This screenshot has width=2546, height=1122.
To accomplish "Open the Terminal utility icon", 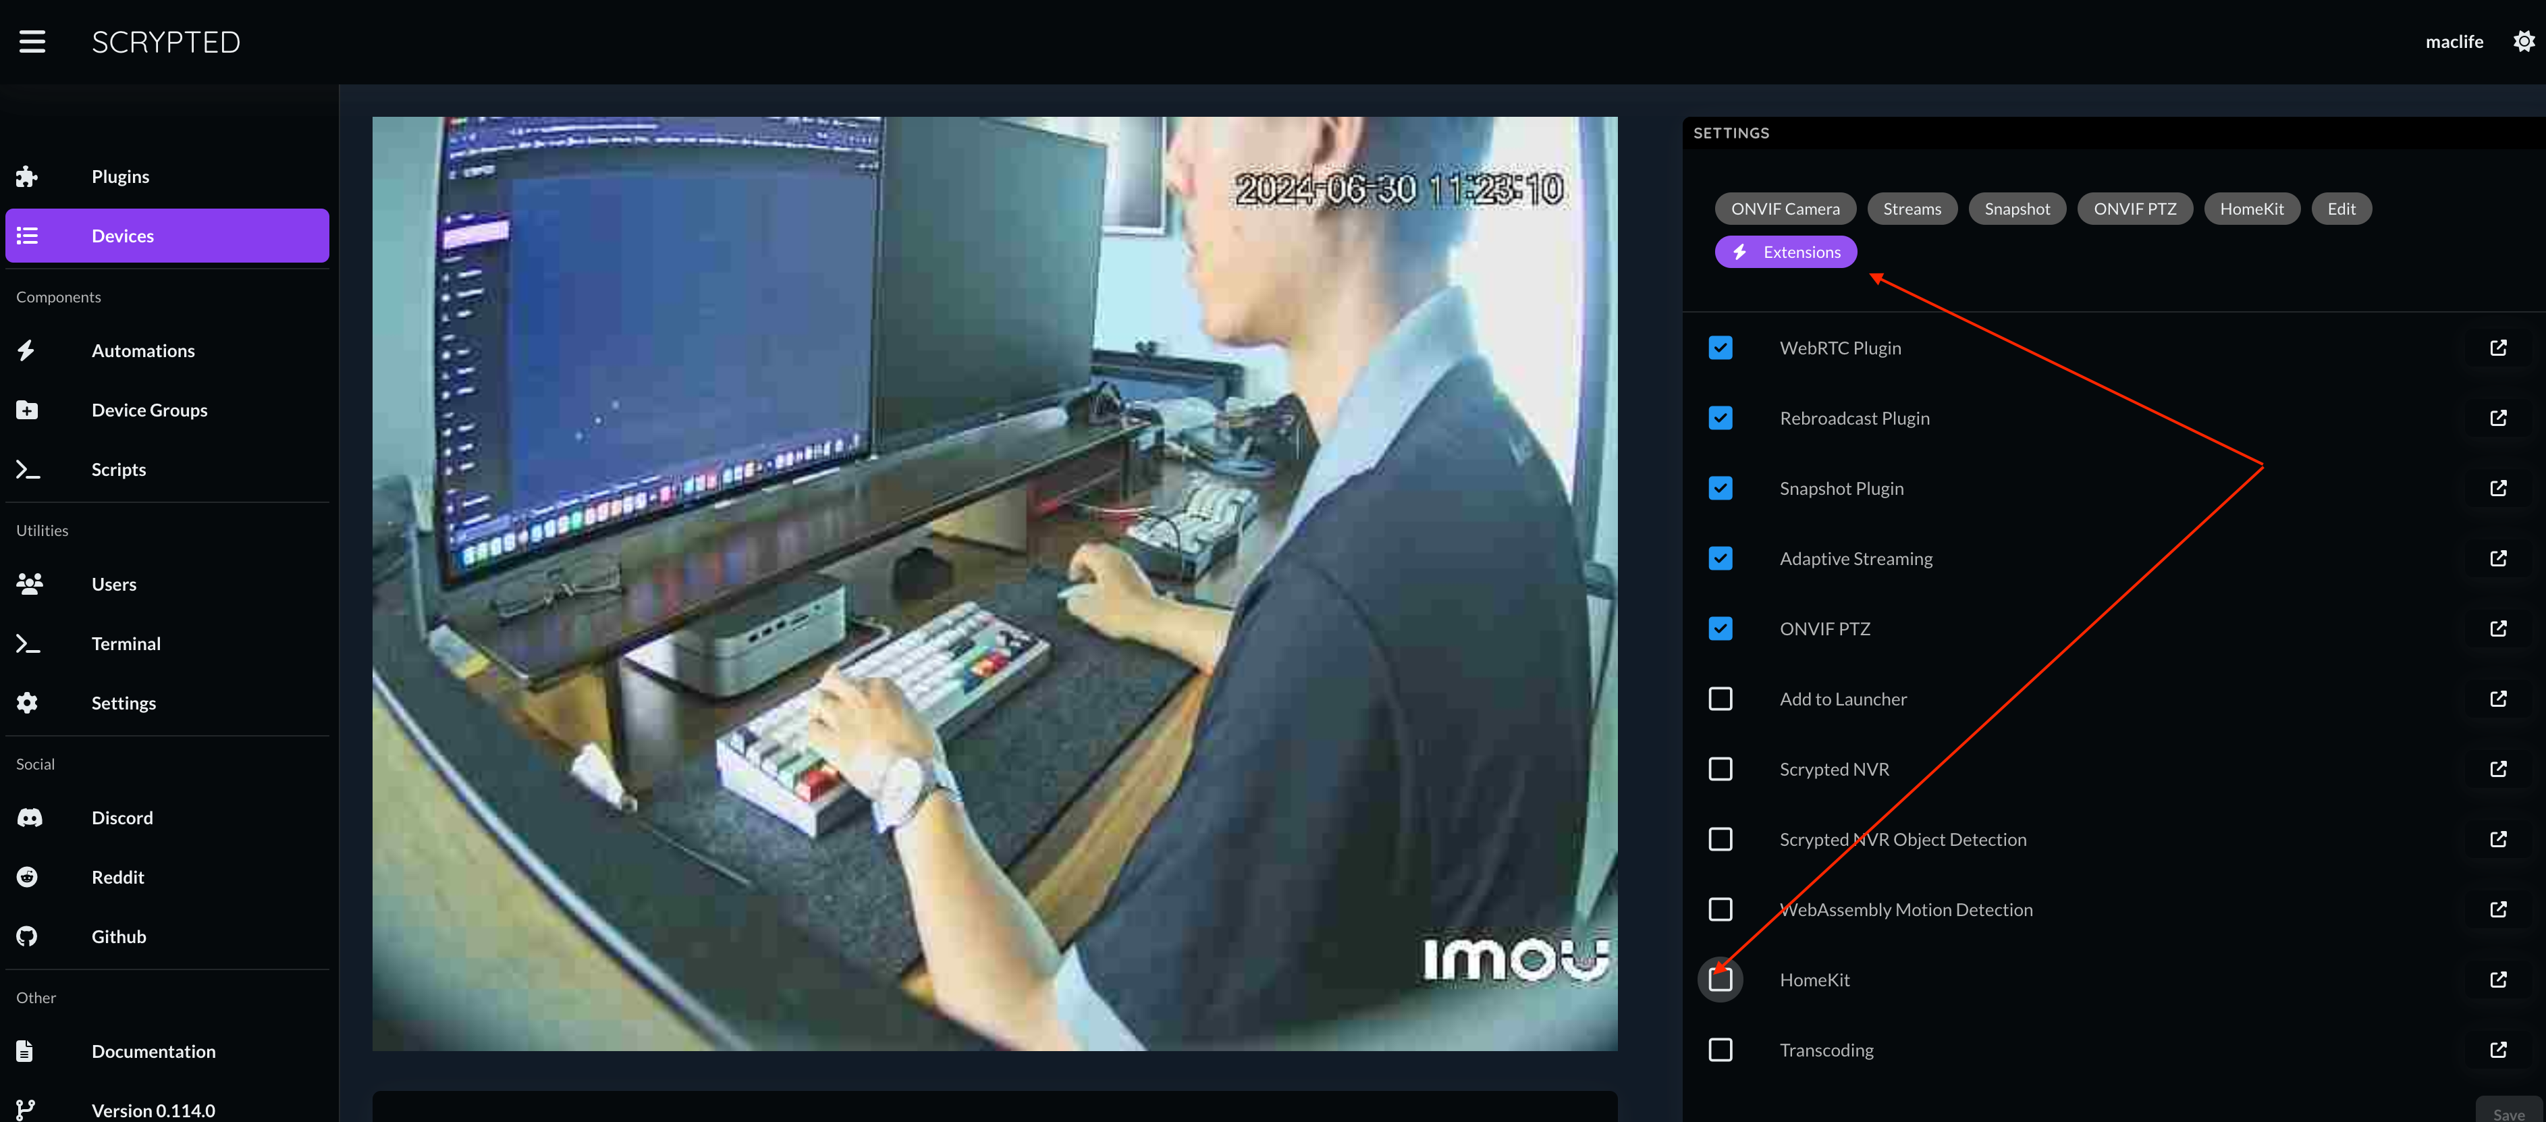I will tap(27, 643).
